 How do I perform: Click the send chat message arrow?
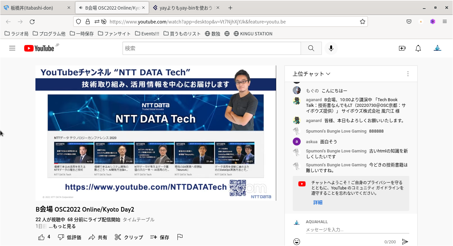pos(405,242)
